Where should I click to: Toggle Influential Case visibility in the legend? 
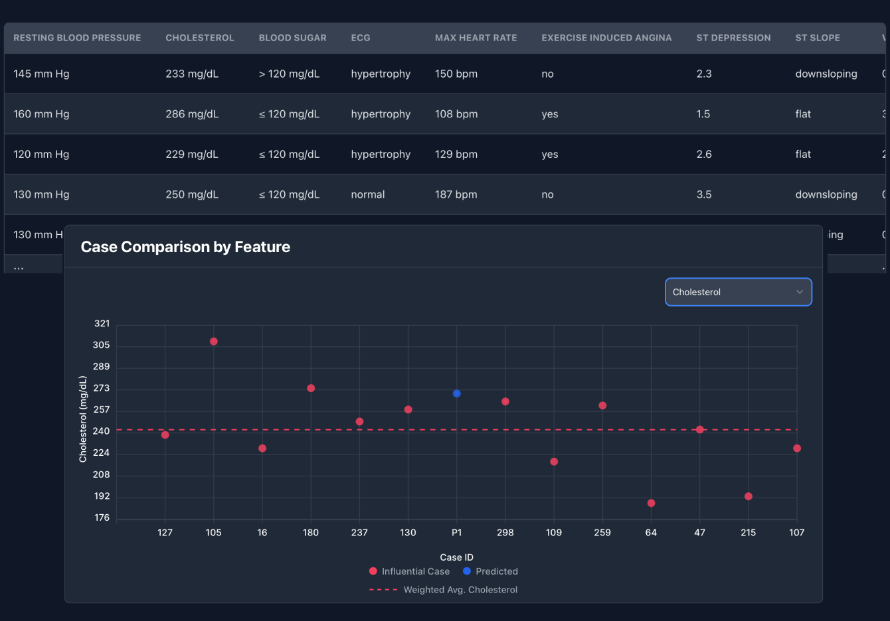coord(409,571)
